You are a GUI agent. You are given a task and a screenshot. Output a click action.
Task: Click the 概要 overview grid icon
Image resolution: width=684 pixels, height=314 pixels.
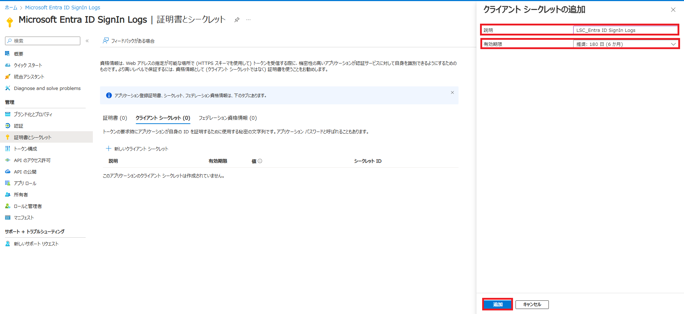point(8,54)
